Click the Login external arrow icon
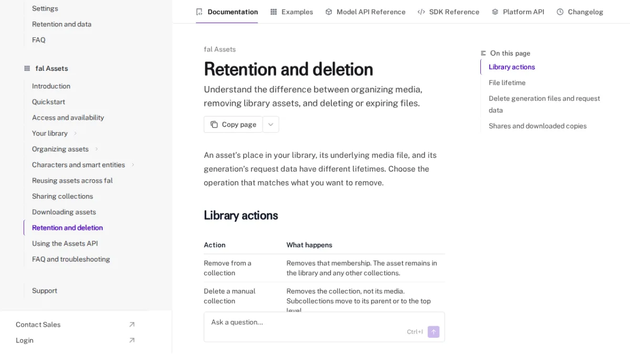This screenshot has height=354, width=630. coord(132,340)
